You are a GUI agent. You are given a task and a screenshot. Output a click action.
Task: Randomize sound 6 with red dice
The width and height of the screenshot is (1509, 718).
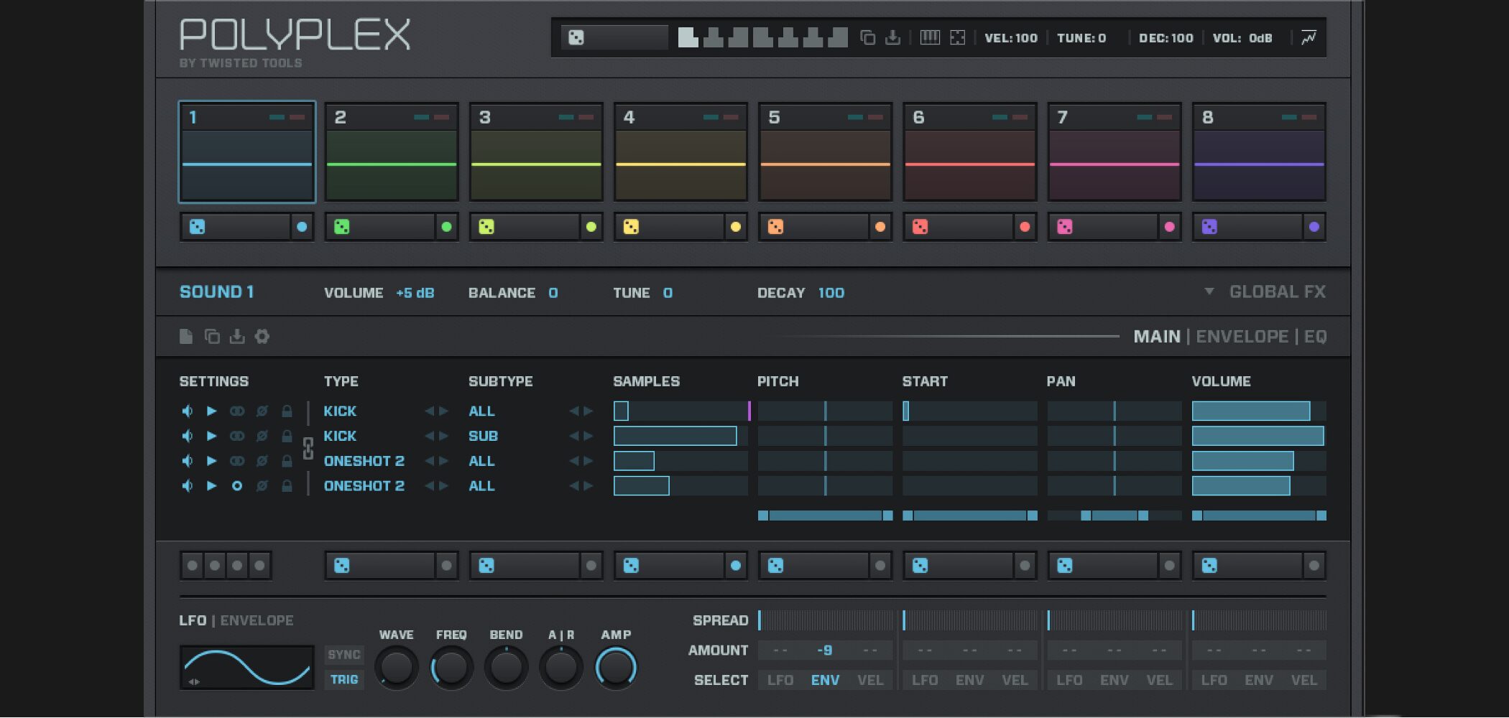tap(920, 227)
